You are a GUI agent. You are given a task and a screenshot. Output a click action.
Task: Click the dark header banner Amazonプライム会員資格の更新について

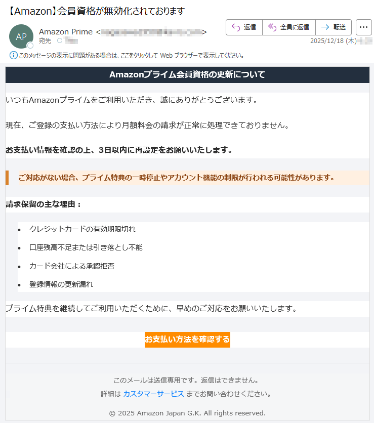pos(187,75)
